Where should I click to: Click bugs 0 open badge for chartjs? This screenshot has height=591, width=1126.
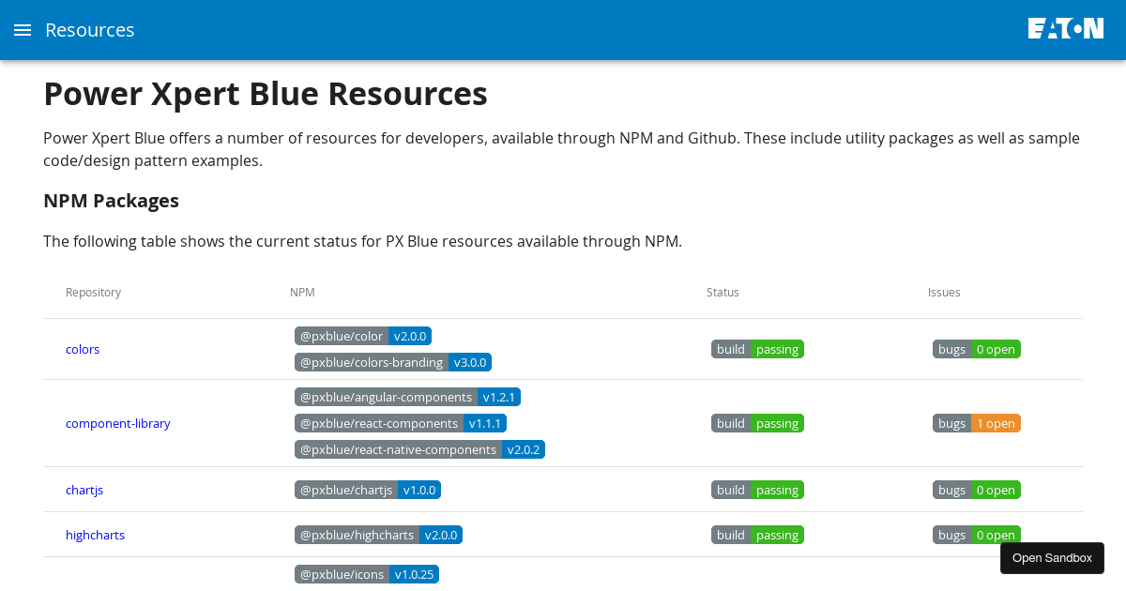(976, 490)
